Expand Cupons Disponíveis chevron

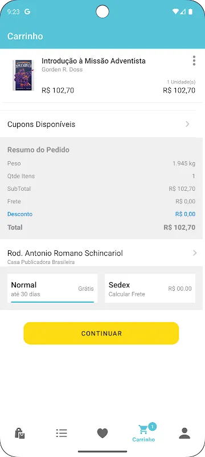tap(187, 124)
